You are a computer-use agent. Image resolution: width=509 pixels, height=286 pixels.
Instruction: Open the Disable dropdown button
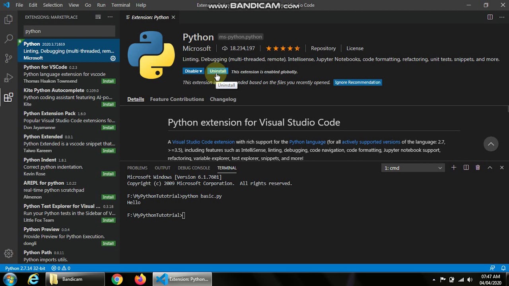(x=193, y=71)
